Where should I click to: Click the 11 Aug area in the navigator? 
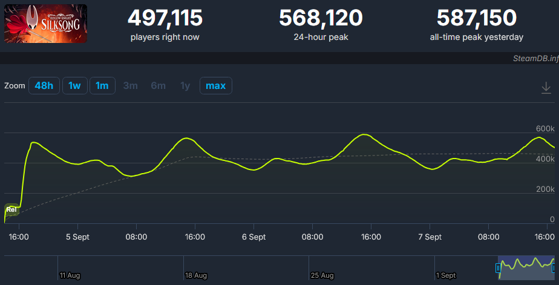[x=70, y=275]
